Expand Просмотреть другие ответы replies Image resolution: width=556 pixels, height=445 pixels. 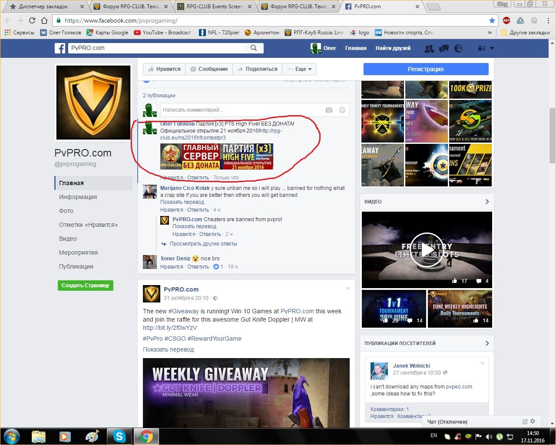click(x=203, y=244)
